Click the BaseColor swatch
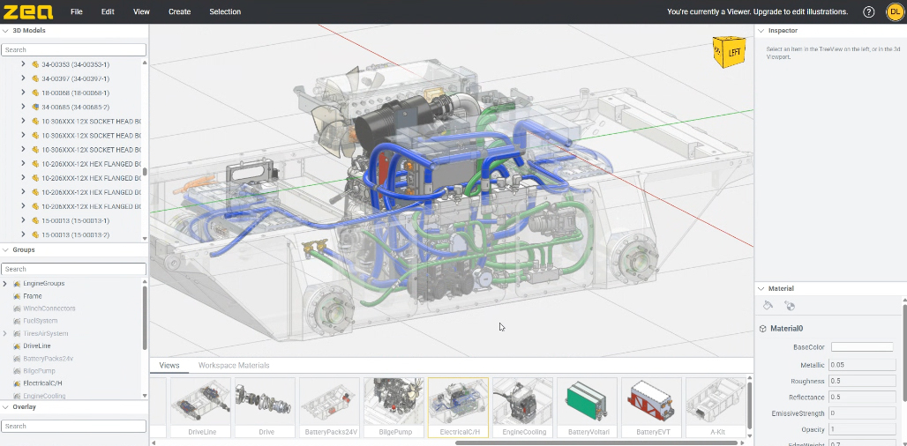The width and height of the screenshot is (907, 446). (861, 347)
